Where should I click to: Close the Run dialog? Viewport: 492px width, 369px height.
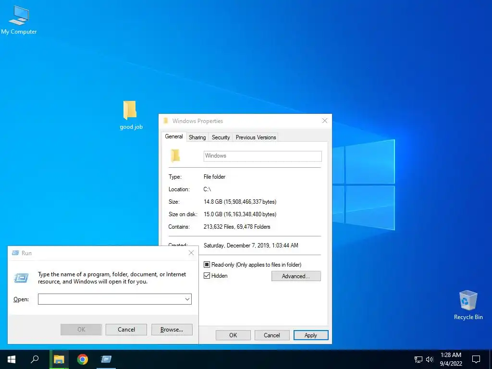pyautogui.click(x=191, y=253)
